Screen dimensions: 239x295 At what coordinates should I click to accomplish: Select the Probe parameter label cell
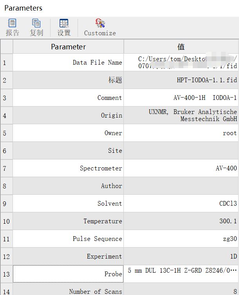click(x=68, y=274)
